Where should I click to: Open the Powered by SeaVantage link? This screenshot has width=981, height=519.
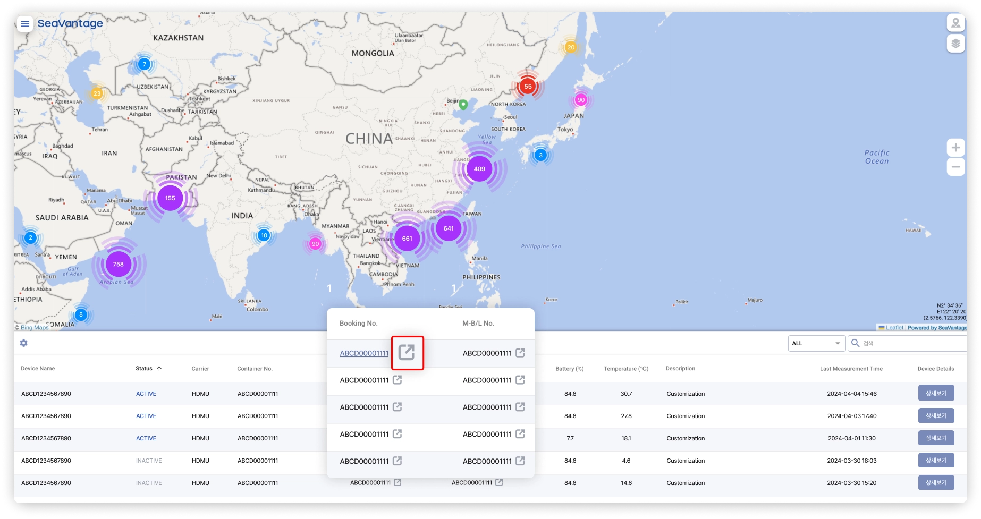click(937, 328)
